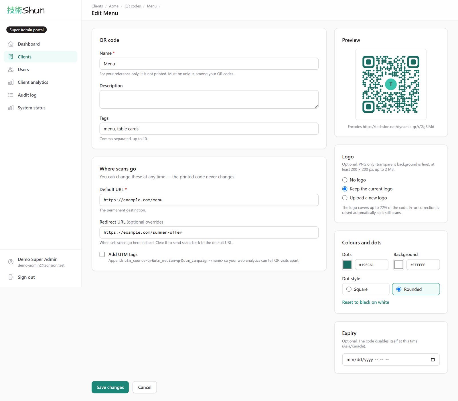Click the Audit log list icon
458x401 pixels.
[11, 95]
